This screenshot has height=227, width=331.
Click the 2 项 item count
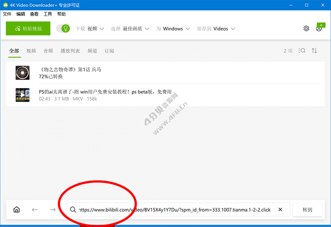pyautogui.click(x=288, y=51)
